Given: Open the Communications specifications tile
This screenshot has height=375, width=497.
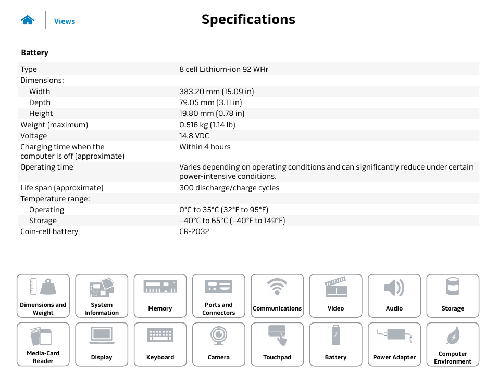Looking at the screenshot, I should pyautogui.click(x=277, y=295).
